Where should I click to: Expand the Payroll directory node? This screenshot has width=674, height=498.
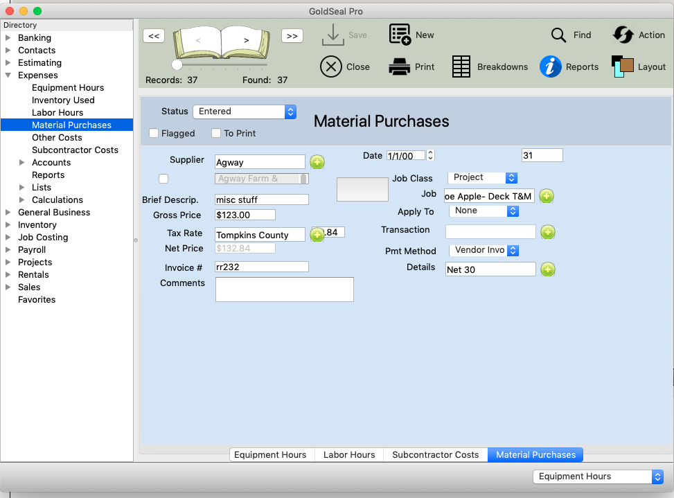point(8,249)
